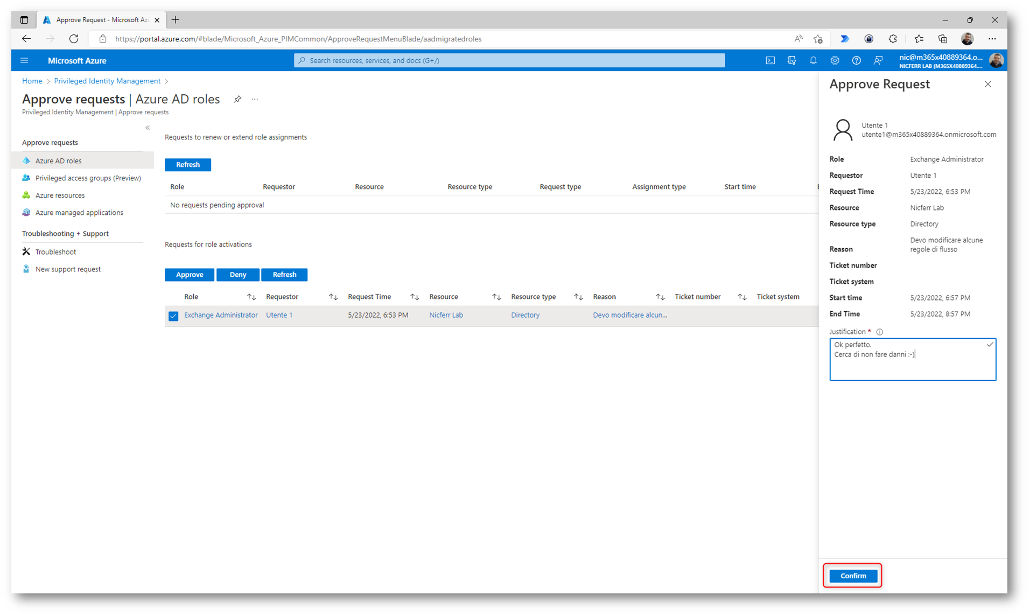Click the site information lock icon
The image size is (1030, 616).
tap(103, 39)
